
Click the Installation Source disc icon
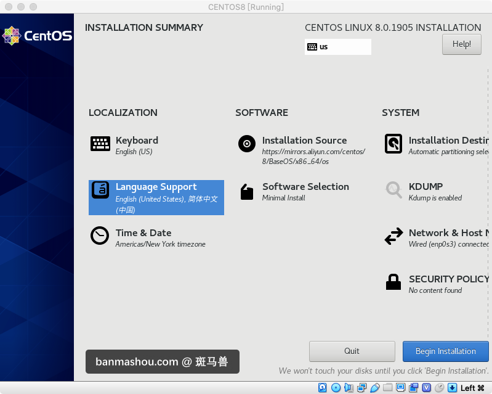click(247, 144)
